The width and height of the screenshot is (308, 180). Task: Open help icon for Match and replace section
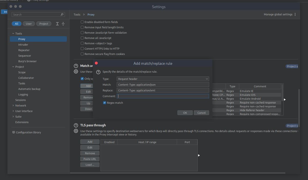[x=76, y=66]
